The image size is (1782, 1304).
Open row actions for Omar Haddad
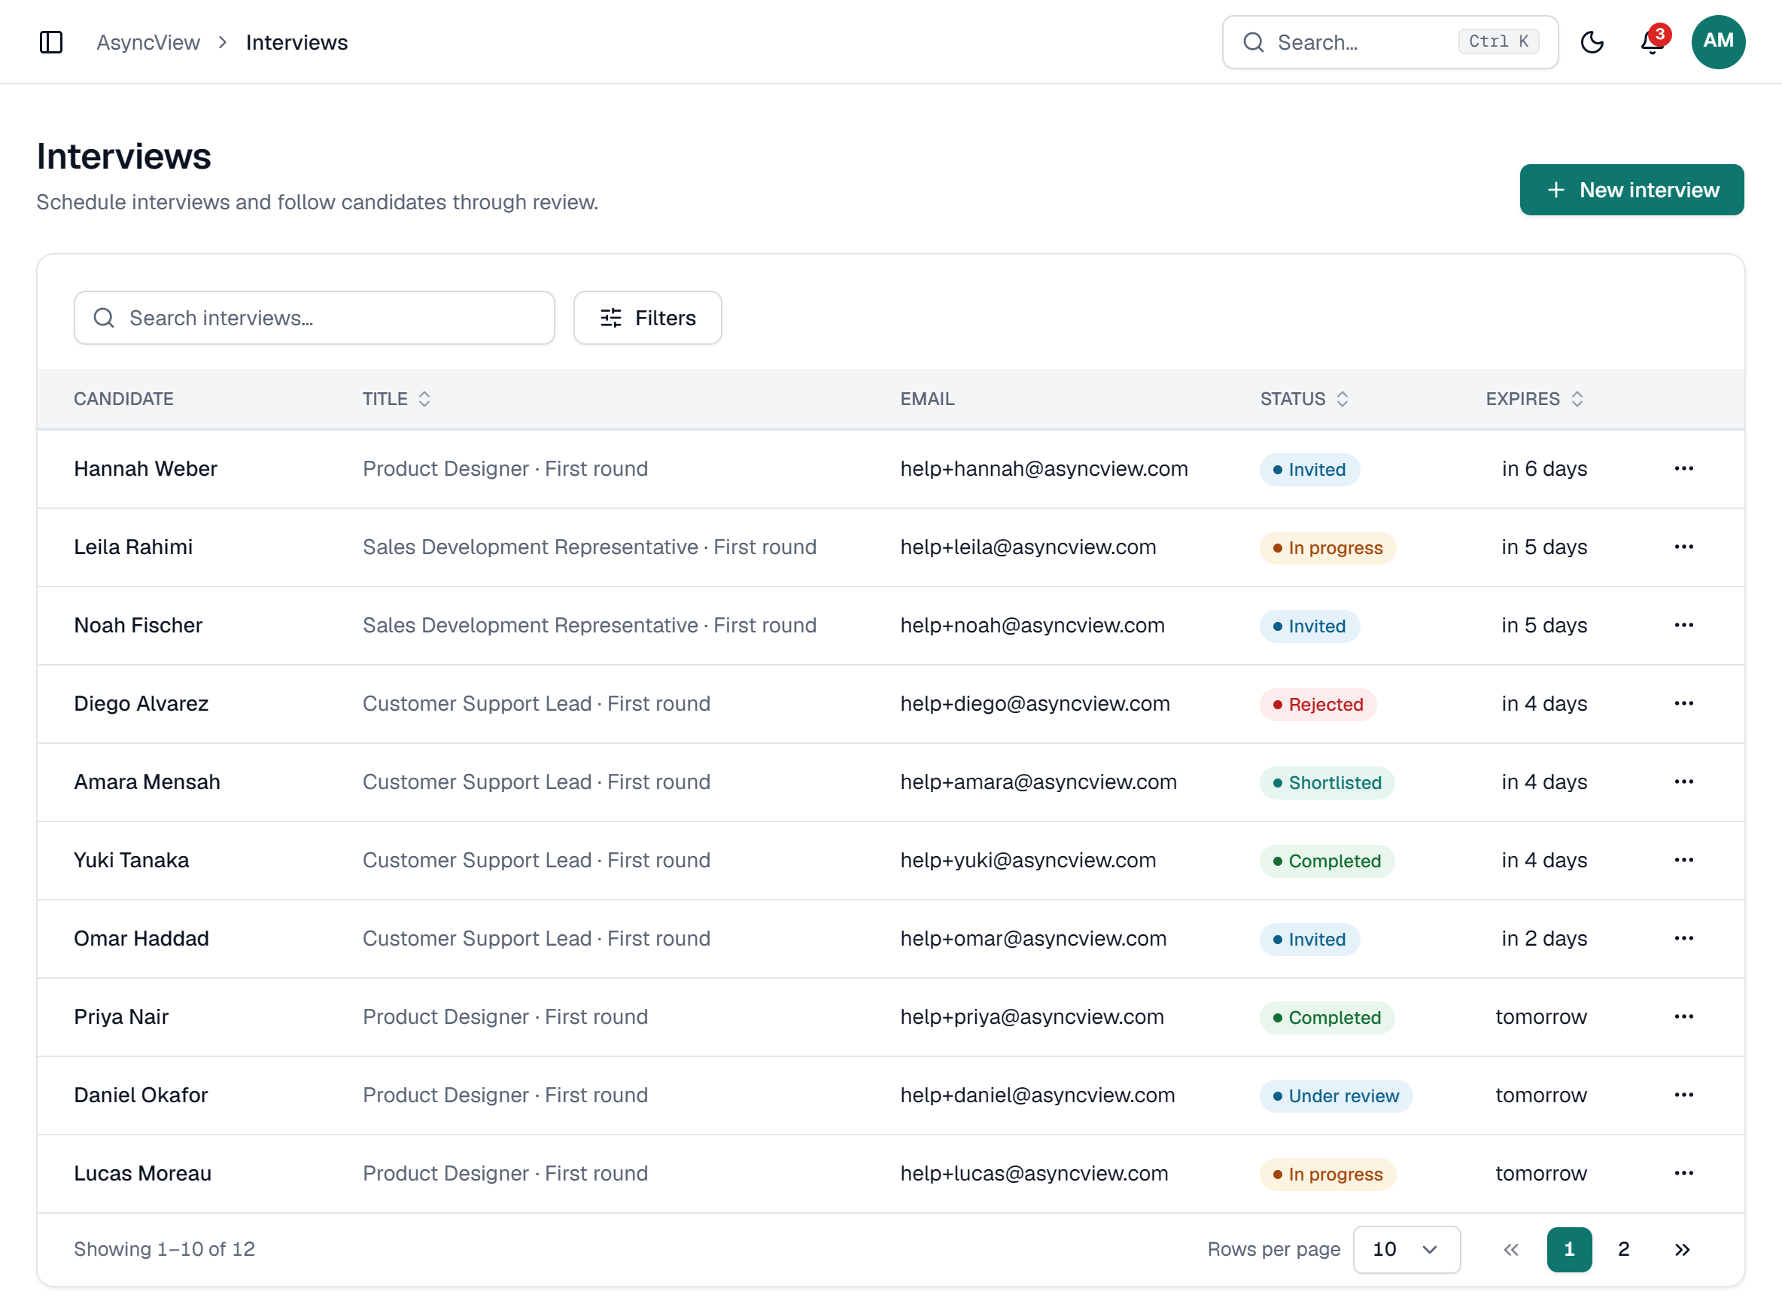coord(1683,939)
